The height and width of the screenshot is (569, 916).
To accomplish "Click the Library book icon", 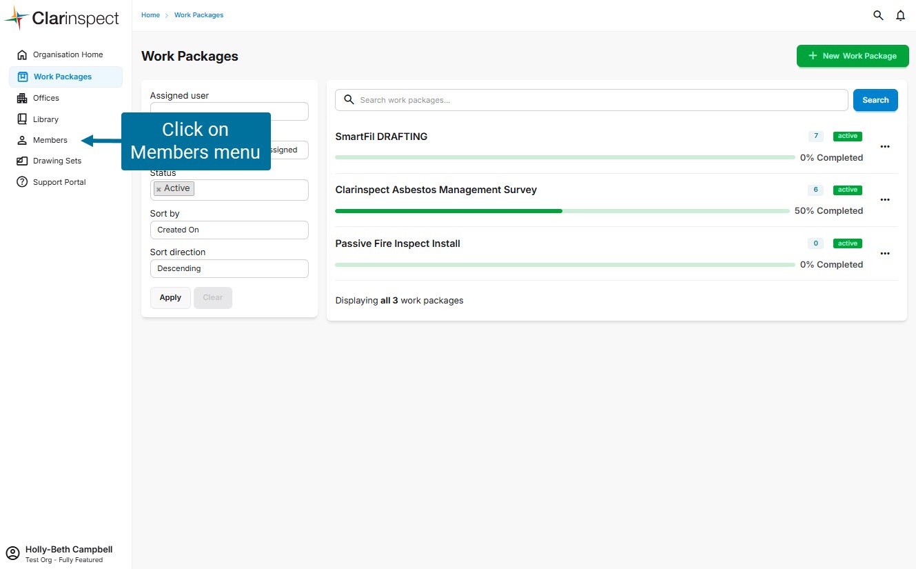I will point(22,119).
